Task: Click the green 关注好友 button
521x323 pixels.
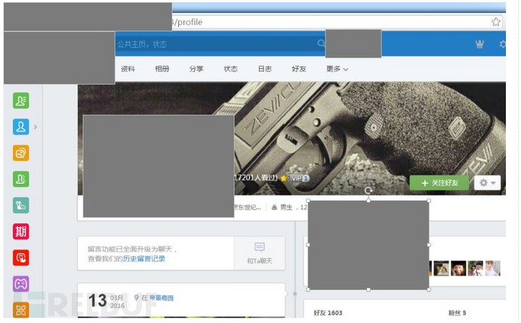Action: [439, 183]
